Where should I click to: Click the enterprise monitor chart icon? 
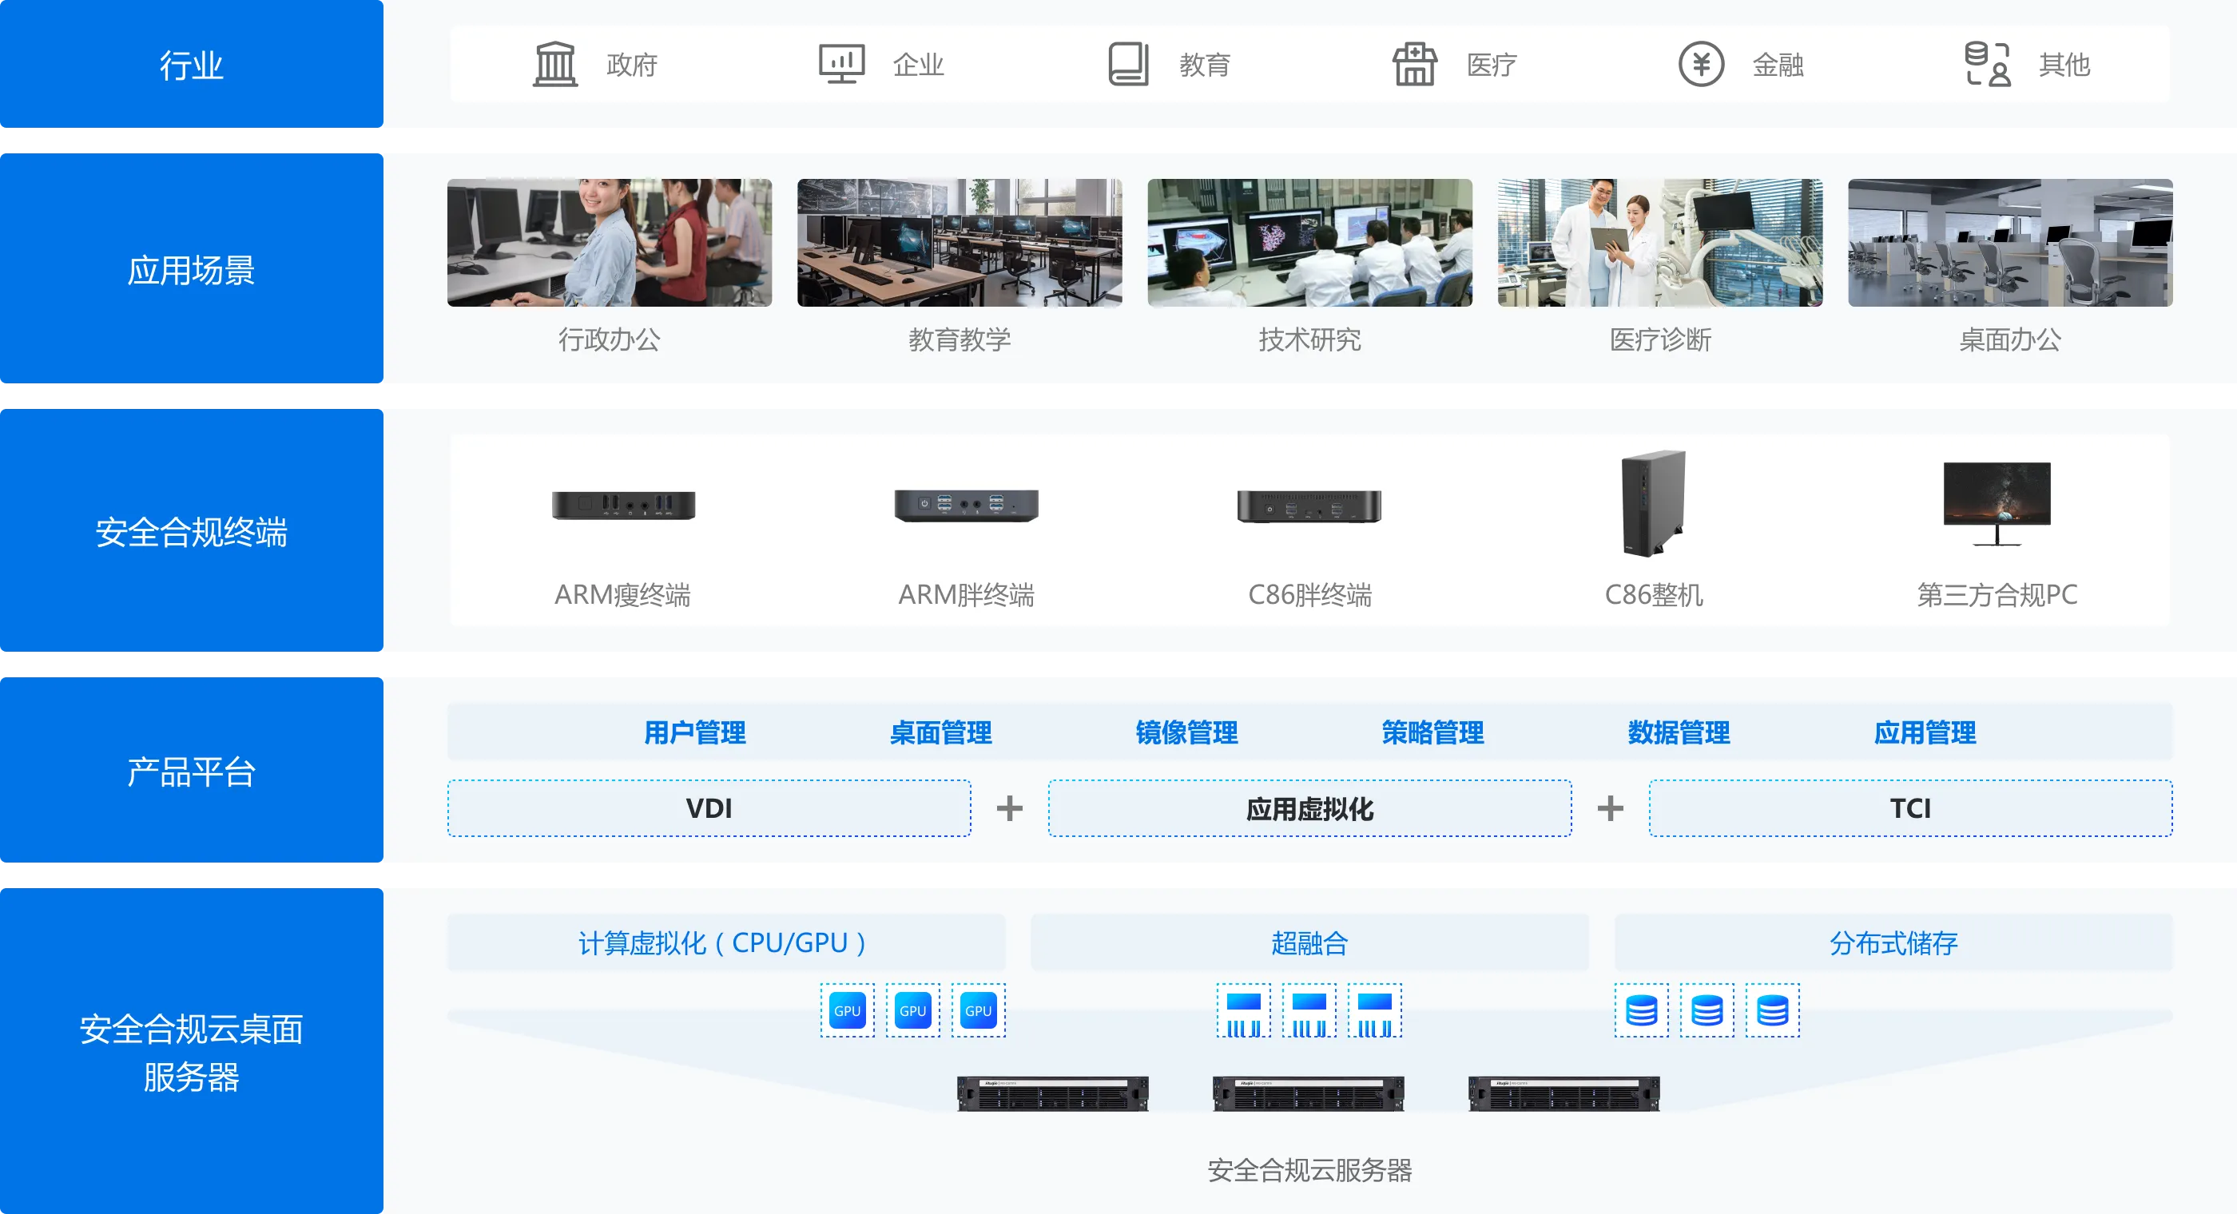(x=841, y=64)
